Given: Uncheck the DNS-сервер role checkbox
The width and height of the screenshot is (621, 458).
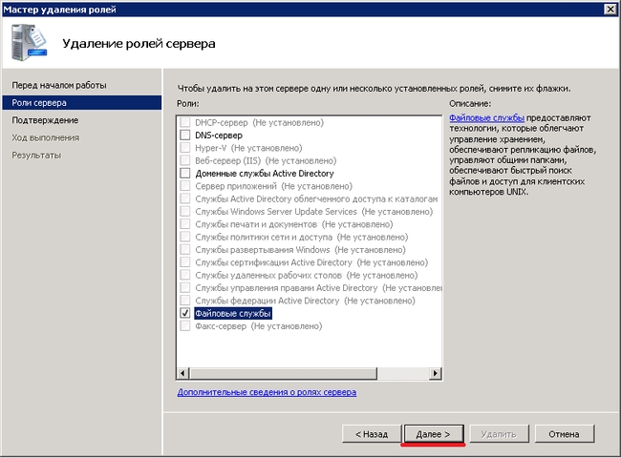Looking at the screenshot, I should click(x=185, y=135).
